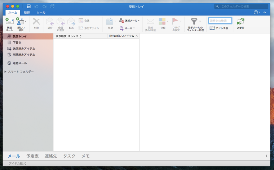Click the 電子メールのフィルター処理 funnel icon
Viewport: 274px width, 170px height.
coord(194,22)
